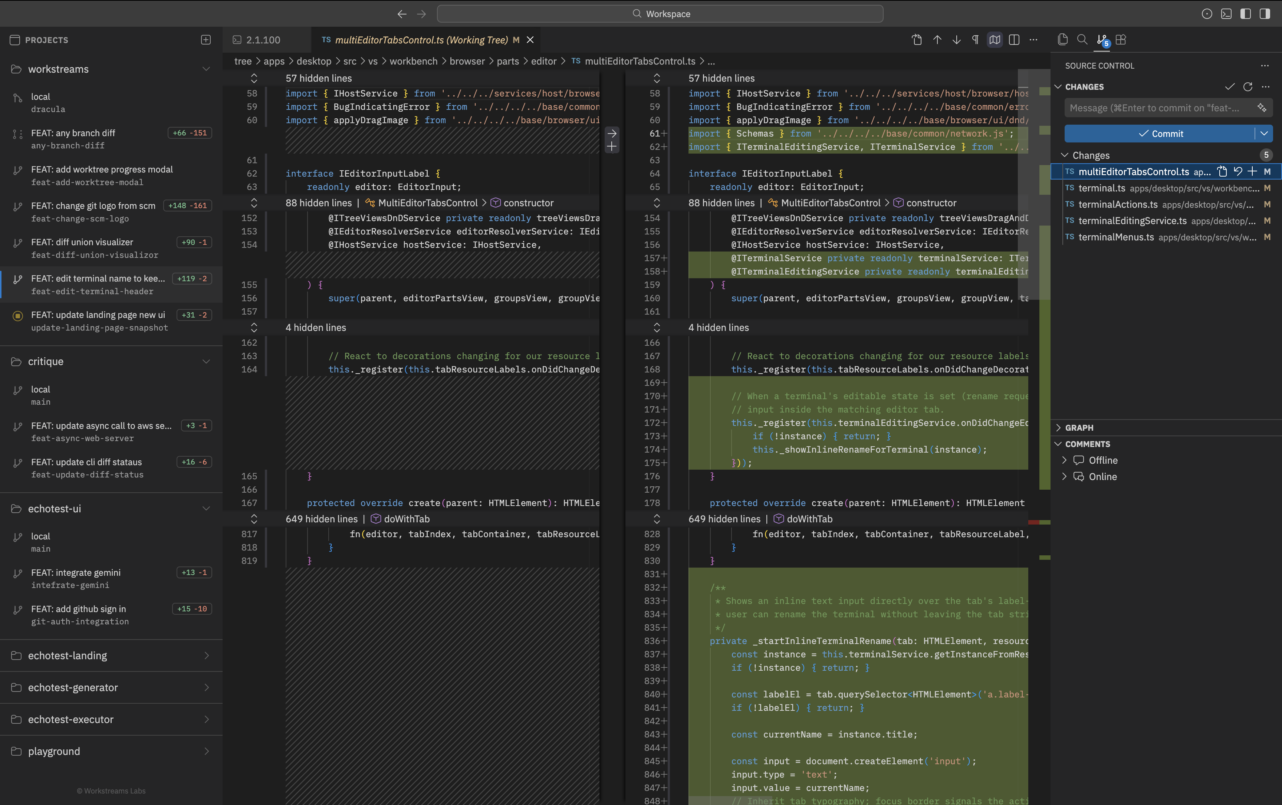The width and height of the screenshot is (1282, 805).
Task: Add a new project with the plus icon
Action: pyautogui.click(x=206, y=39)
